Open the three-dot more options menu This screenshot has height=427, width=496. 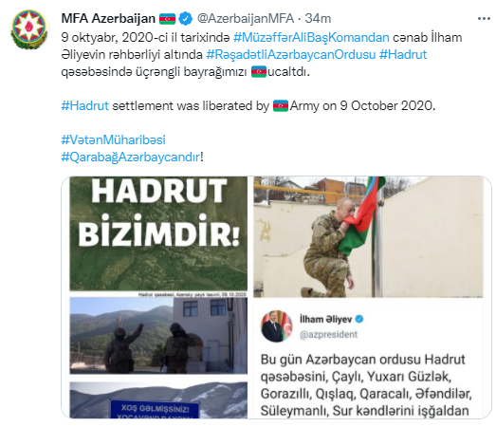coord(484,19)
